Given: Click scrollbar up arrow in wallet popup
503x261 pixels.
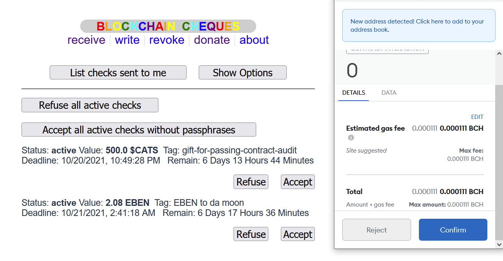Looking at the screenshot, I should pyautogui.click(x=499, y=54).
